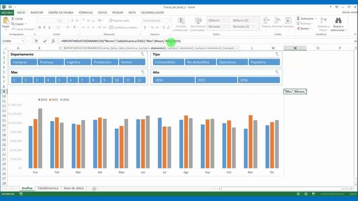Viewport: 358px width, 201px height.
Task: Switch to FÓRMULAS ribbon tab
Action: click(x=86, y=12)
